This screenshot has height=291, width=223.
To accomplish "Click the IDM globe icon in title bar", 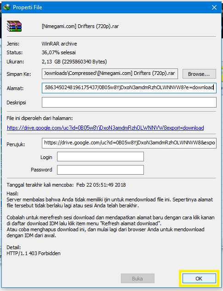I will pyautogui.click(x=7, y=7).
